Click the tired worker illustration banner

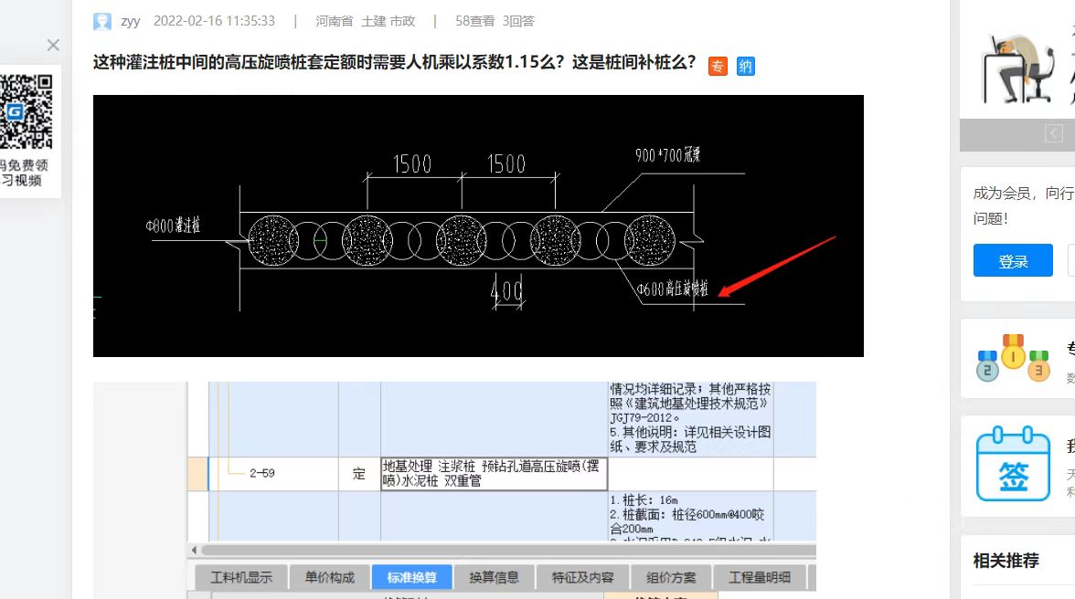coord(1019,68)
